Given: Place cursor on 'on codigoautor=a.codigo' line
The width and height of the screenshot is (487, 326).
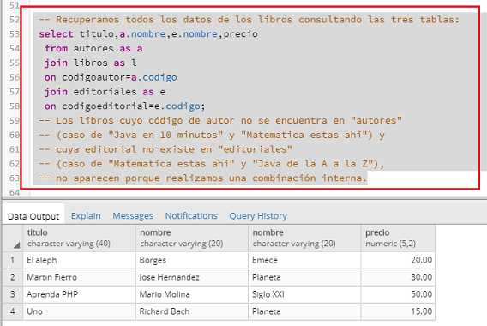Looking at the screenshot, I should [111, 77].
